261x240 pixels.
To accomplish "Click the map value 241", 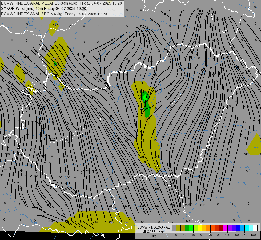I will (6, 170).
